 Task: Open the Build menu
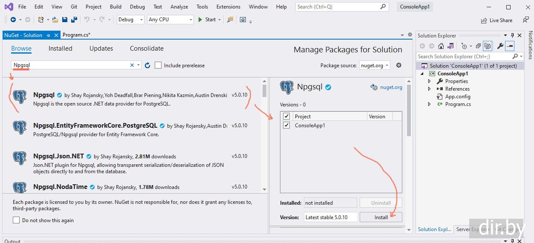pyautogui.click(x=115, y=7)
